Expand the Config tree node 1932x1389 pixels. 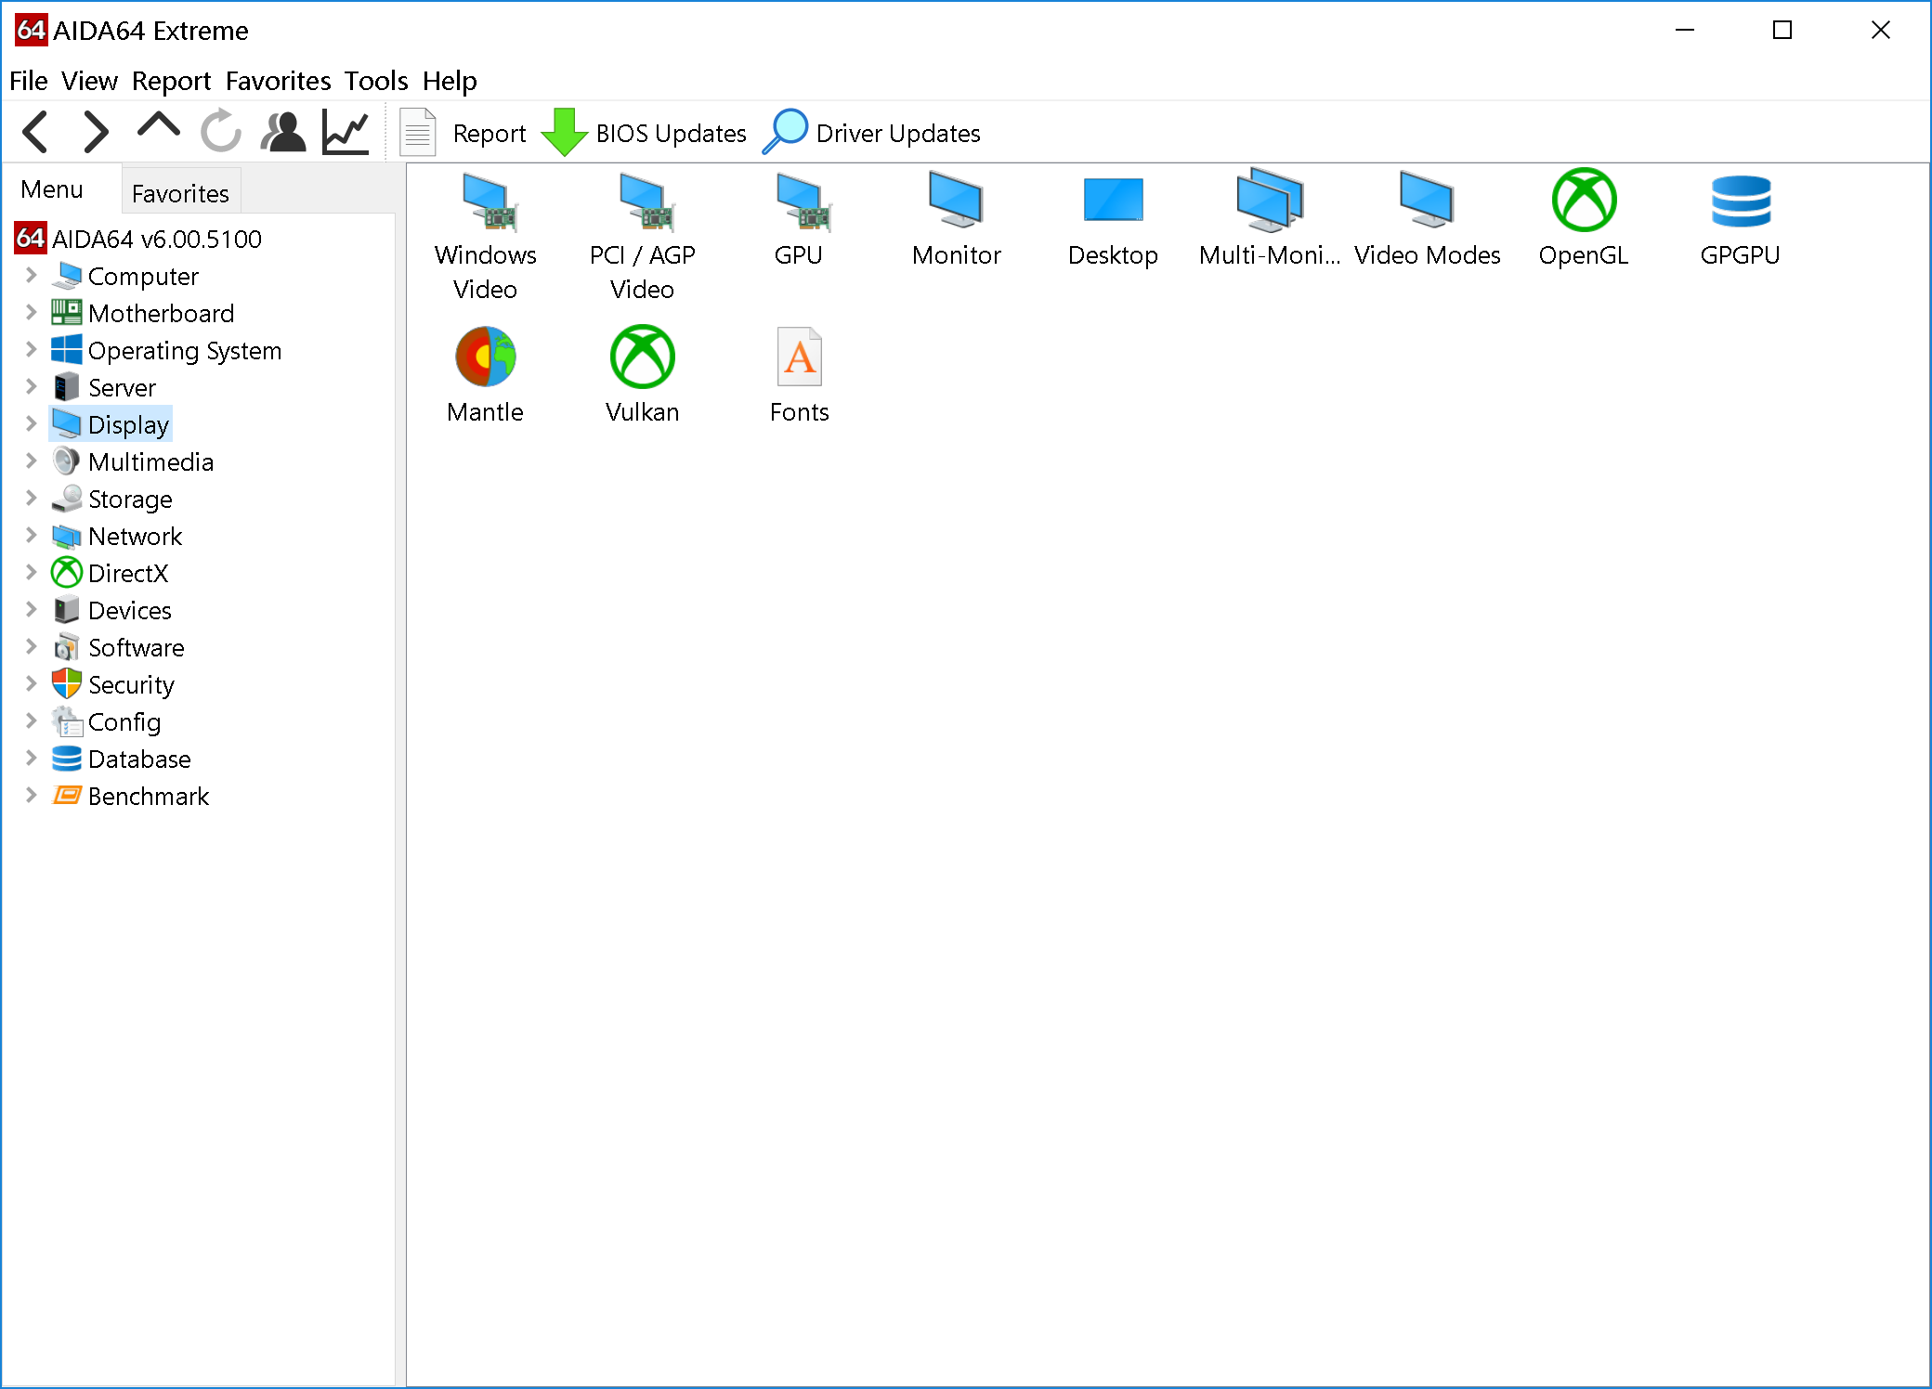click(x=32, y=720)
